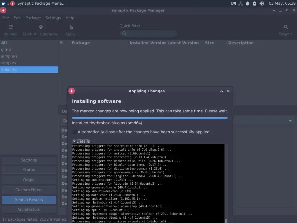The width and height of the screenshot is (297, 223).
Task: Open the network connection tray icon
Action: pos(240,3)
